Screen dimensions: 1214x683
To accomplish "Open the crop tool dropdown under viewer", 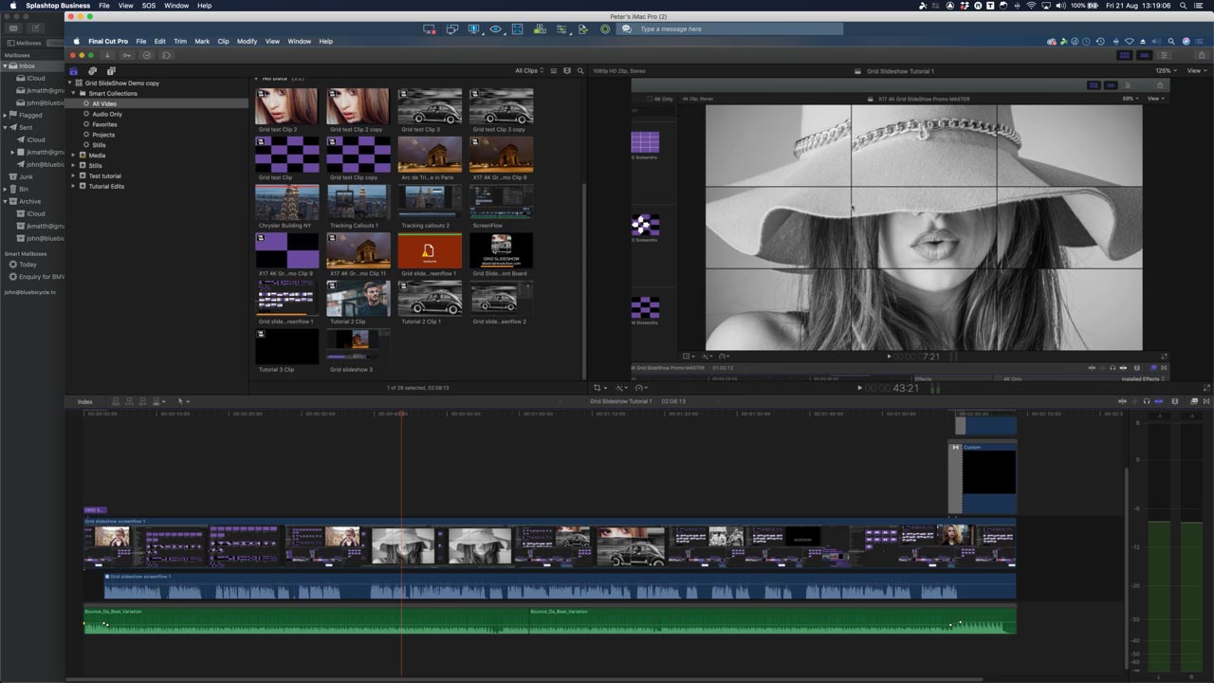I will pos(598,387).
